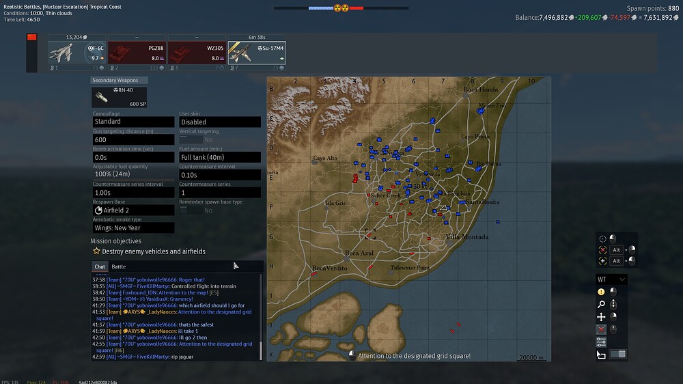Click the map zoom magnifier icon
This screenshot has height=384, width=683.
coord(601,304)
